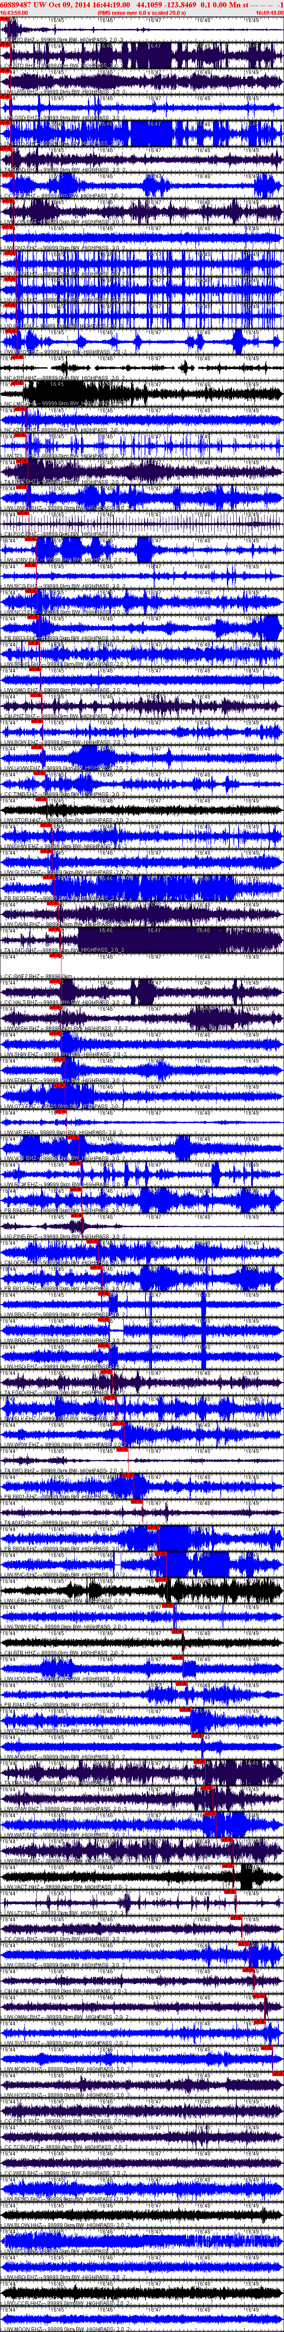
Task: Click the CC.SIFZ.BHZ station label
Action: (x=23, y=976)
